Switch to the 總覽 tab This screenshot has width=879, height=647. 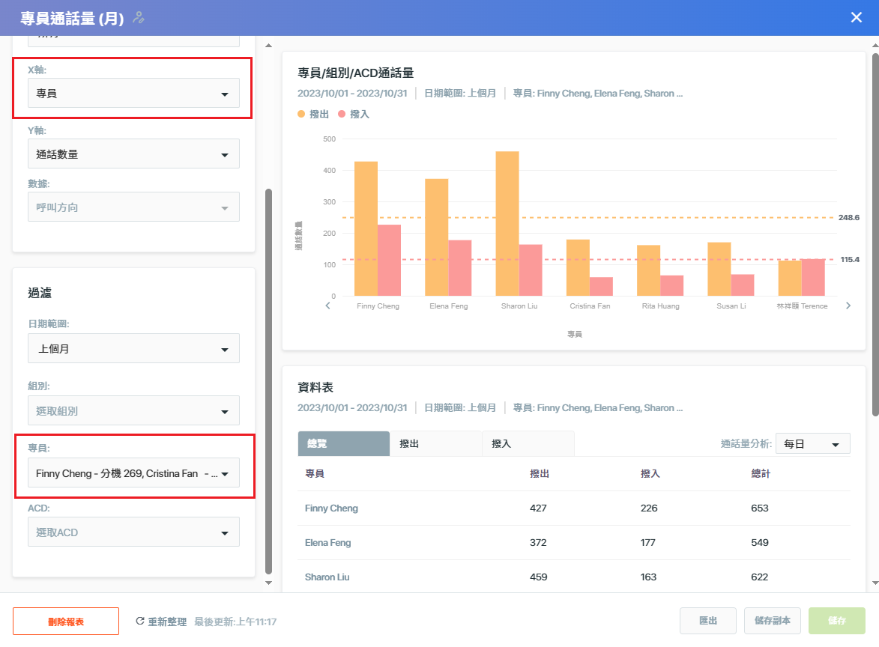[x=344, y=443]
